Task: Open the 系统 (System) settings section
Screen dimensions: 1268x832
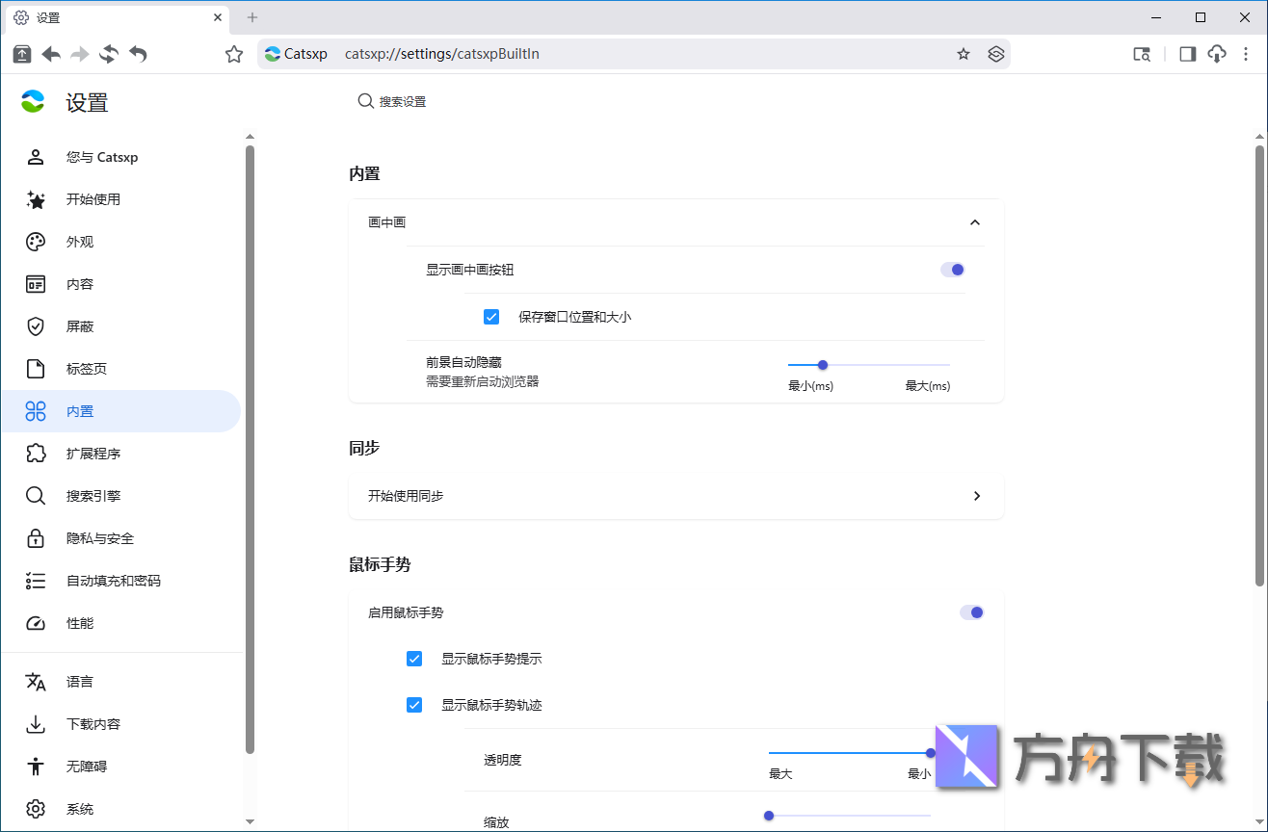Action: click(x=80, y=808)
